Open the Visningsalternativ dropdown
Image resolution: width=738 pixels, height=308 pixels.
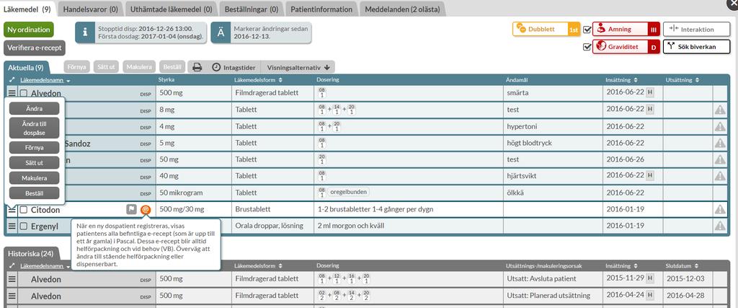pyautogui.click(x=298, y=67)
